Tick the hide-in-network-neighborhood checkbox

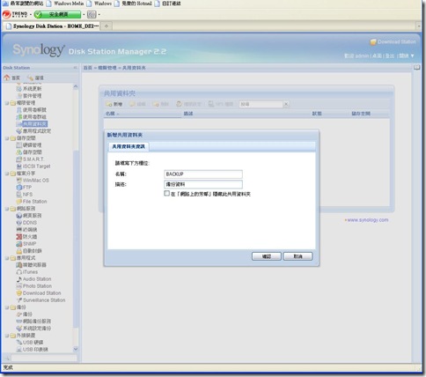(x=167, y=193)
